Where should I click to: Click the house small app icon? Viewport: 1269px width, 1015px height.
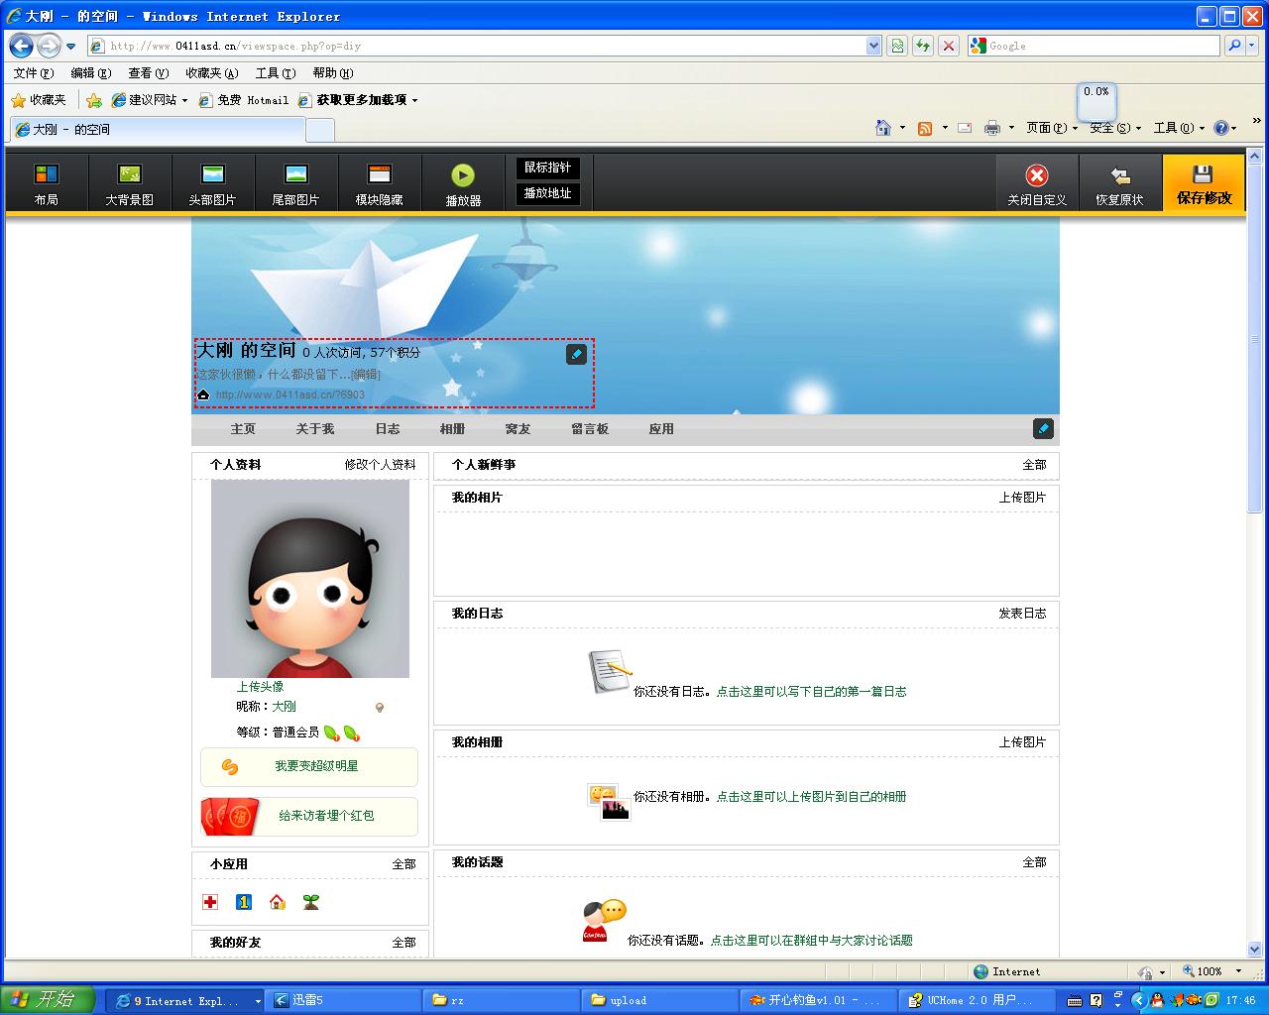pyautogui.click(x=278, y=902)
